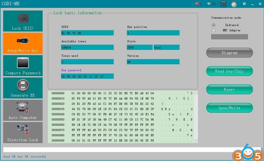
Task: Click the SSID field
Action: point(87,33)
